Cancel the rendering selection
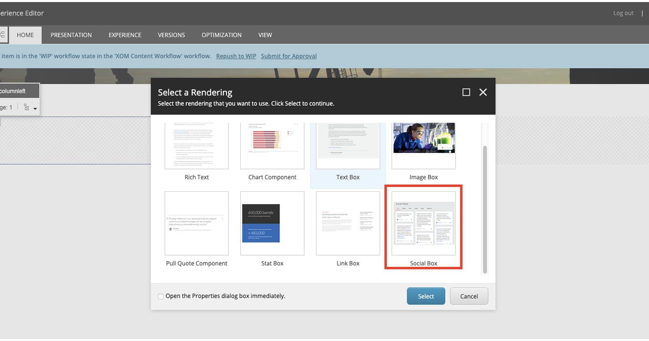 [469, 296]
